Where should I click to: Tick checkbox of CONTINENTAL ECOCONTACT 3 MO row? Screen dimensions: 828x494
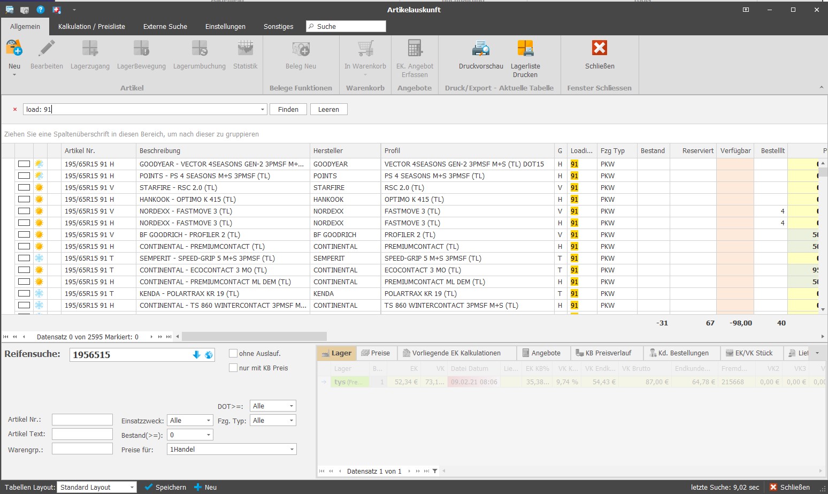pos(24,270)
